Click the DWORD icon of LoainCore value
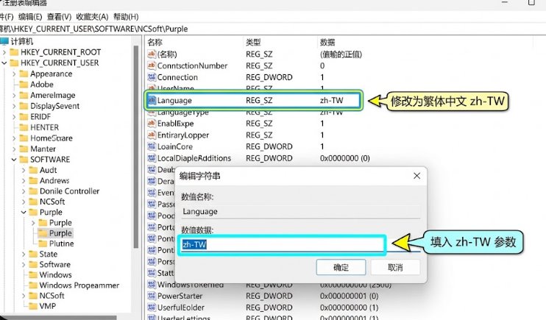The height and width of the screenshot is (320, 546). [152, 146]
